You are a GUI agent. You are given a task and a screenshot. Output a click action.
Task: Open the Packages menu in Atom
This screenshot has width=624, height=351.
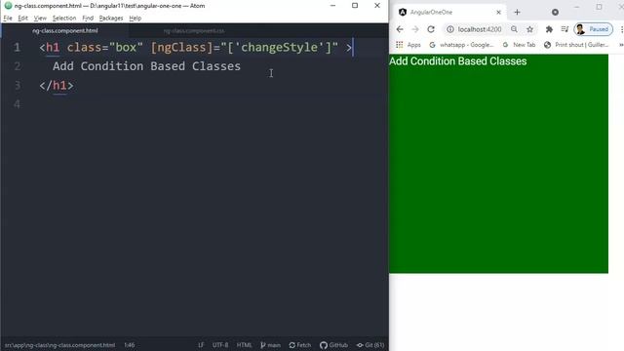point(111,18)
